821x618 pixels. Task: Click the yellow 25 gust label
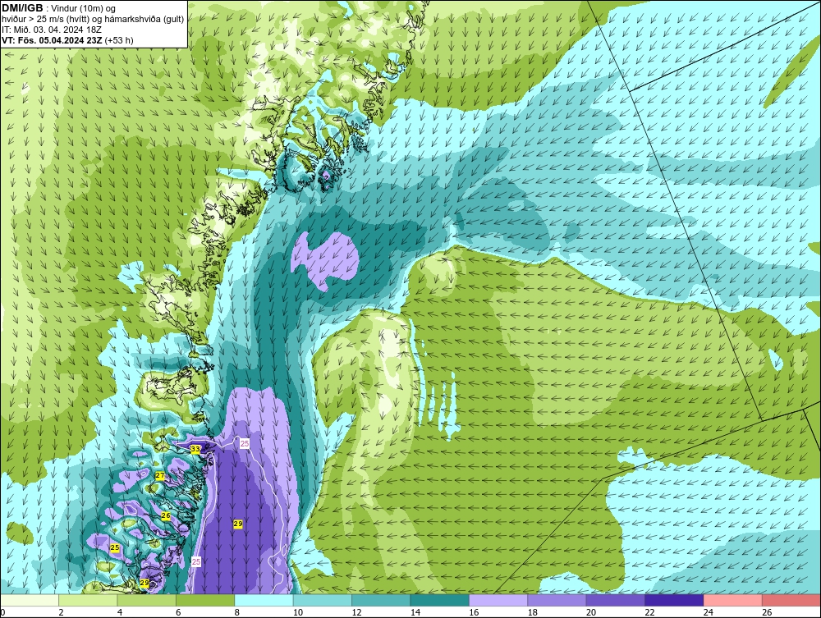click(115, 547)
